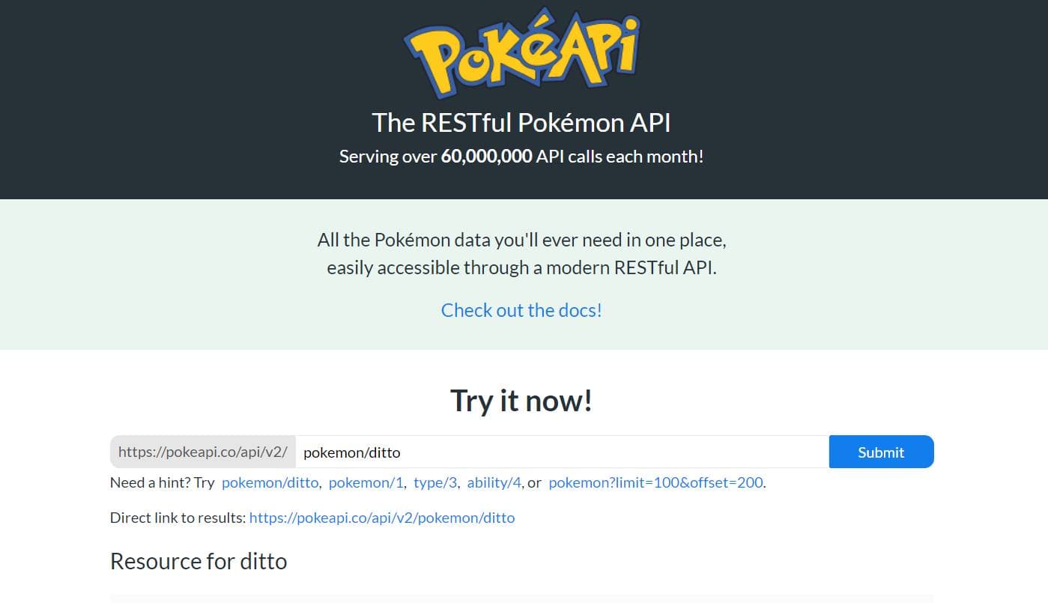
Task: Click "The RESTful Pokémon API" title
Action: 521,123
